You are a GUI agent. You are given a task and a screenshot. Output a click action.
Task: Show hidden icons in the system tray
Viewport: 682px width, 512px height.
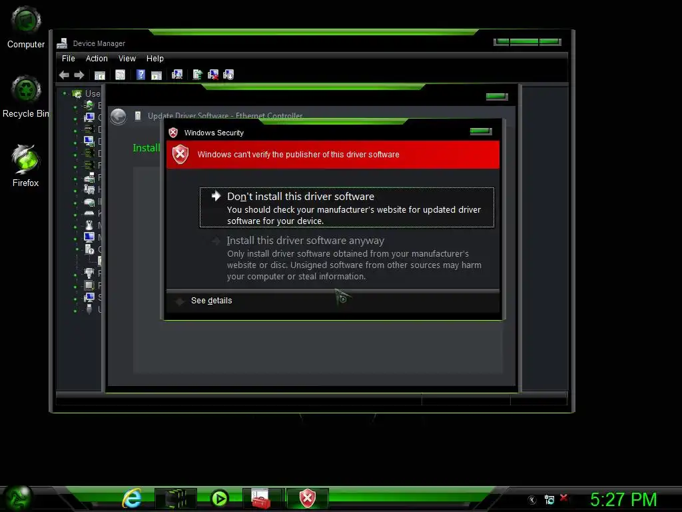tap(532, 500)
